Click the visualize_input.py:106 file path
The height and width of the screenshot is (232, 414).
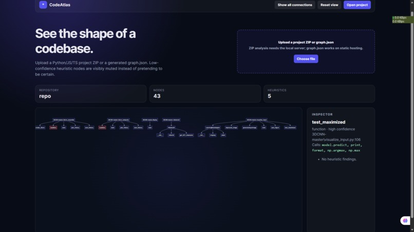pos(336,137)
